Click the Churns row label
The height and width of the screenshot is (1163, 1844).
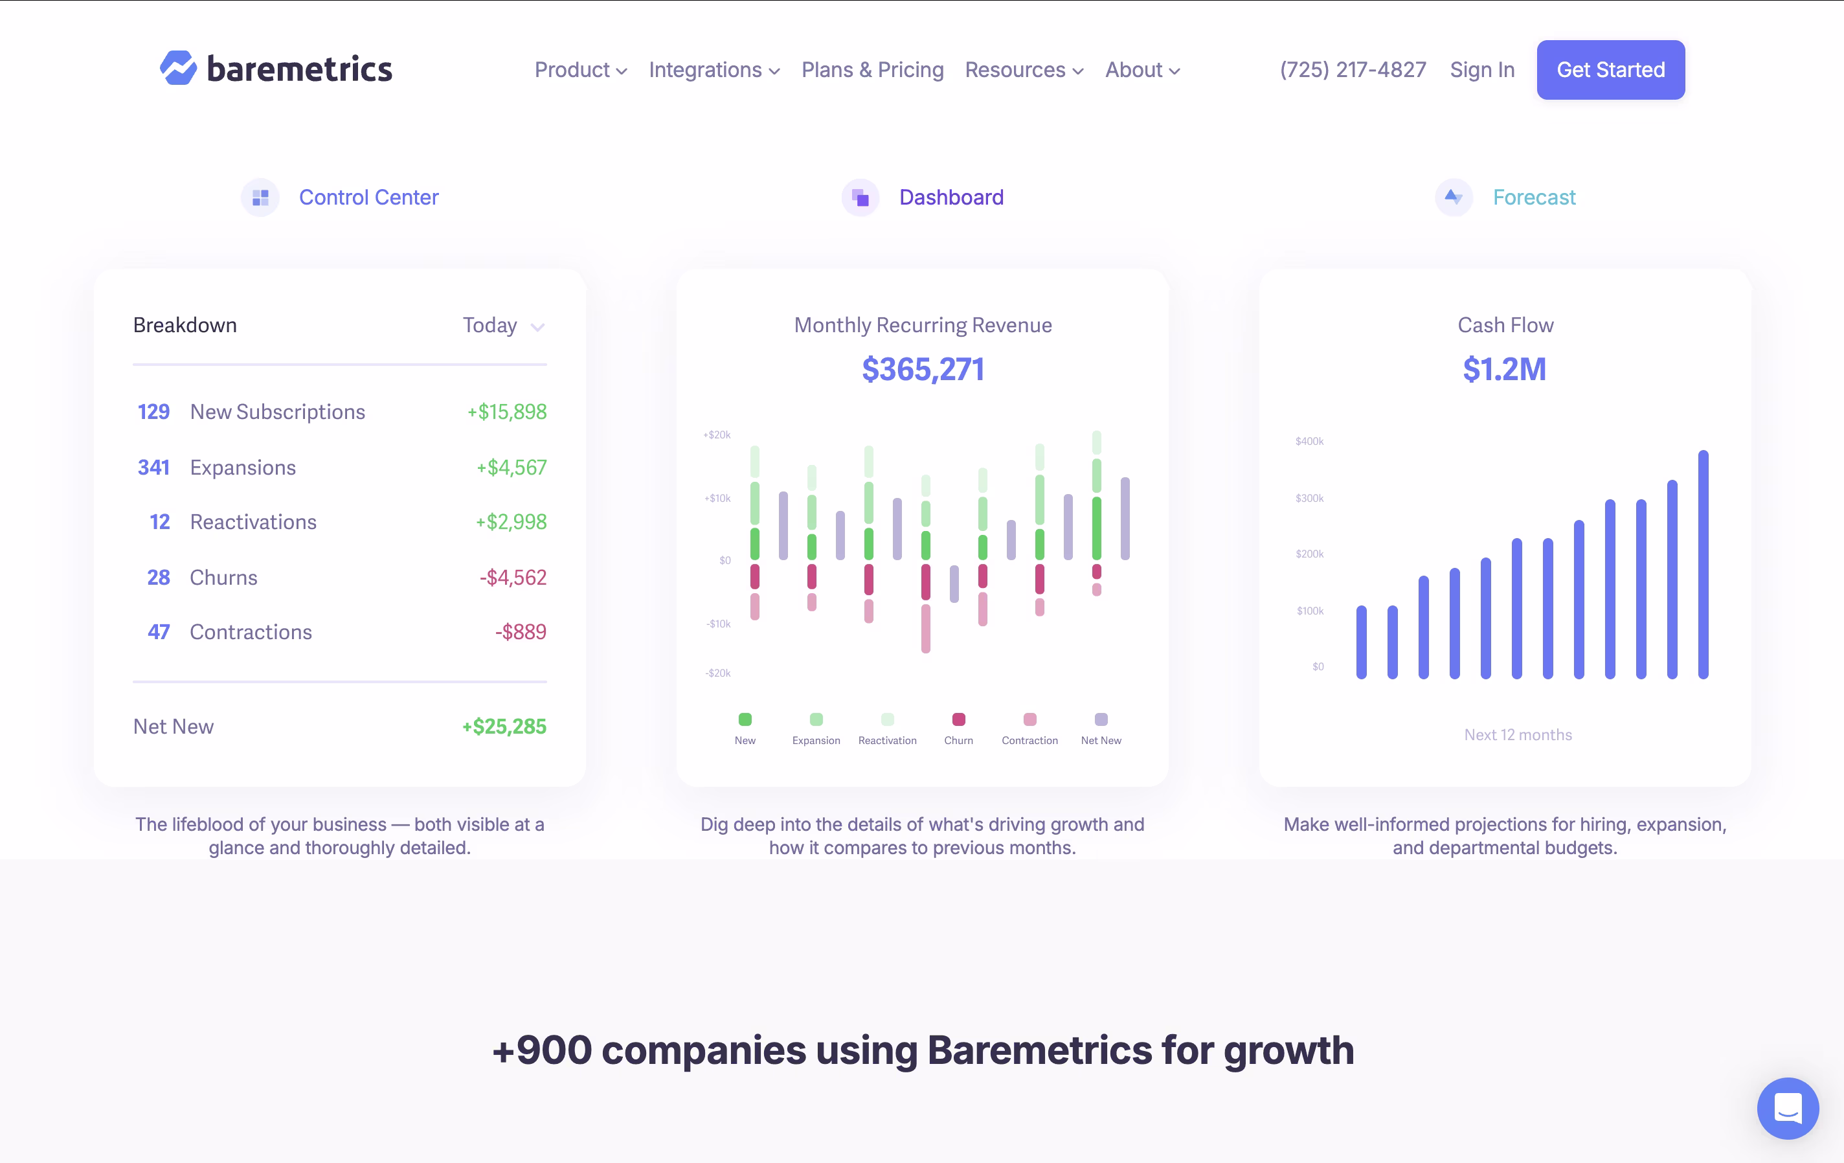click(x=223, y=577)
